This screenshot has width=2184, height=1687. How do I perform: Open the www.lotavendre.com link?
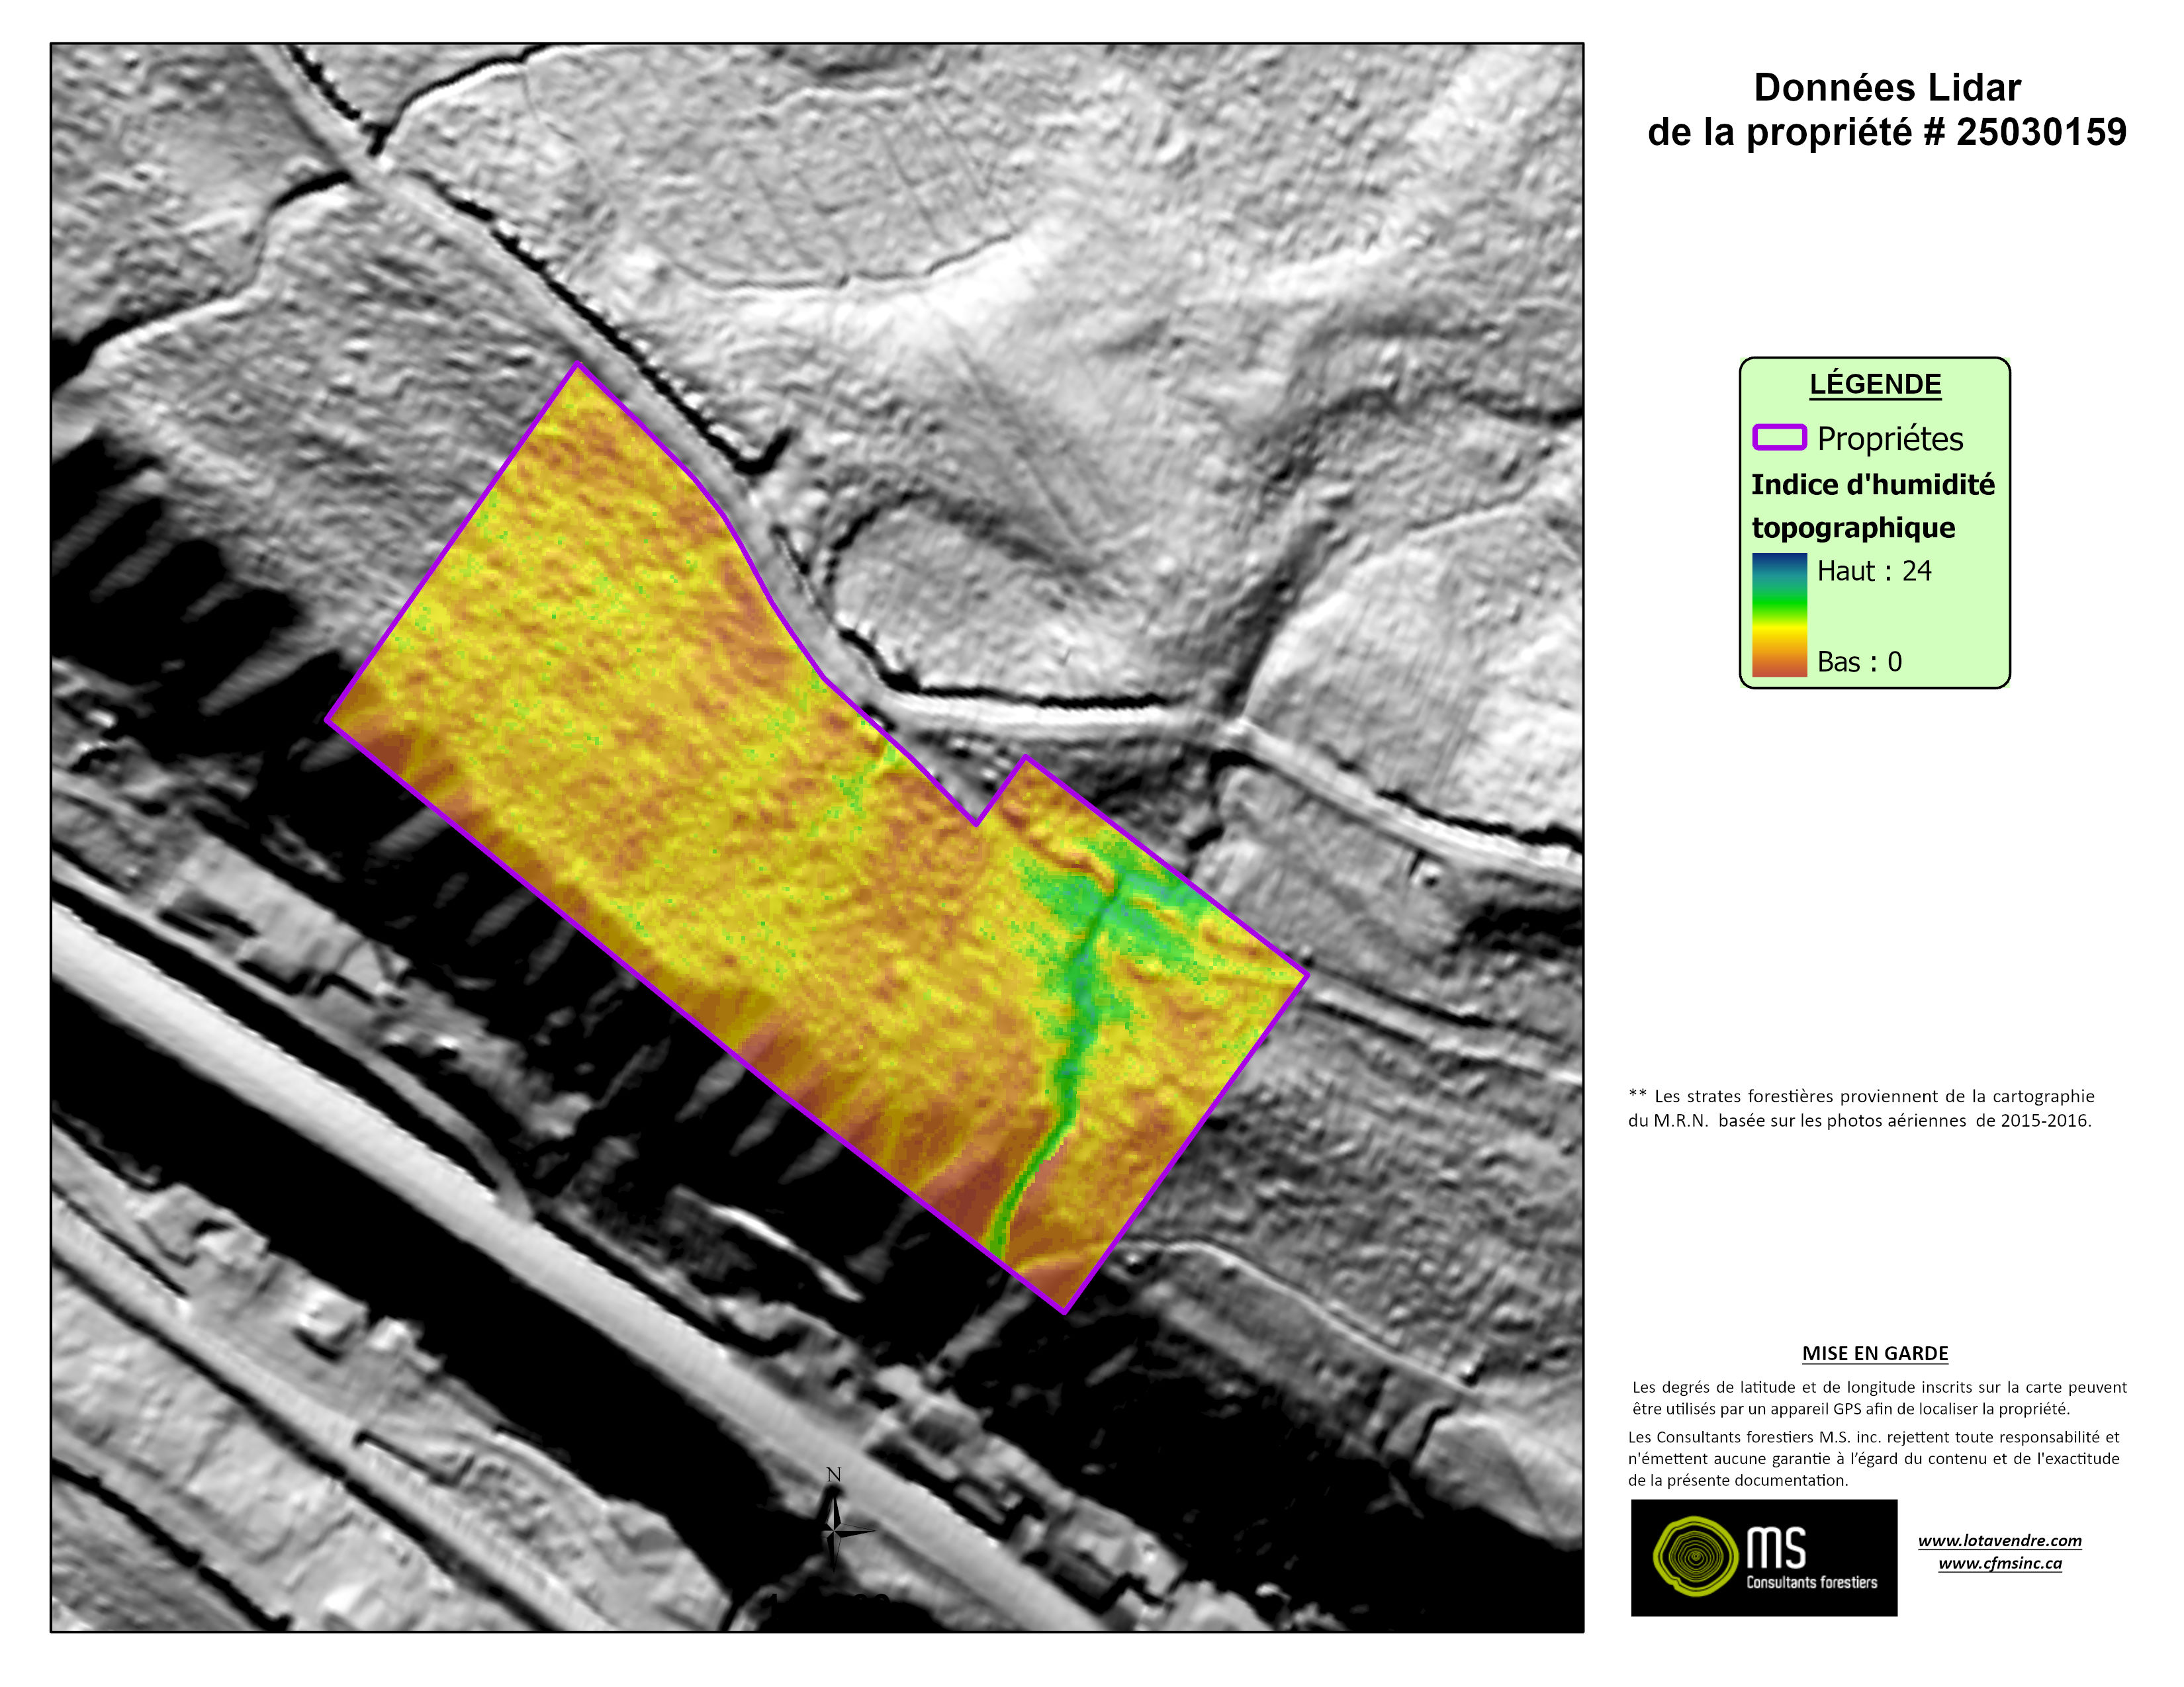pos(1999,1541)
